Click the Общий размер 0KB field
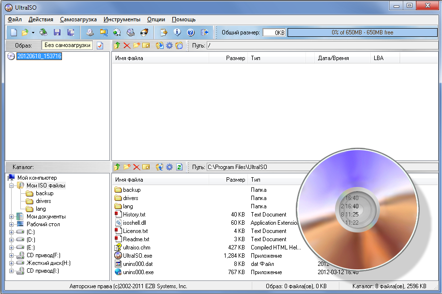 coord(274,32)
